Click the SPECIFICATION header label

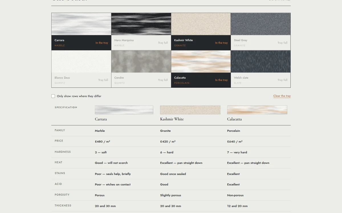point(66,107)
